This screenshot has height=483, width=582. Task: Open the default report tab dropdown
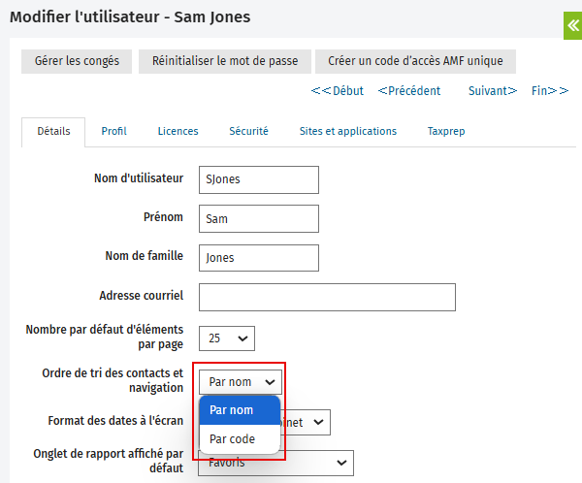pyautogui.click(x=277, y=464)
